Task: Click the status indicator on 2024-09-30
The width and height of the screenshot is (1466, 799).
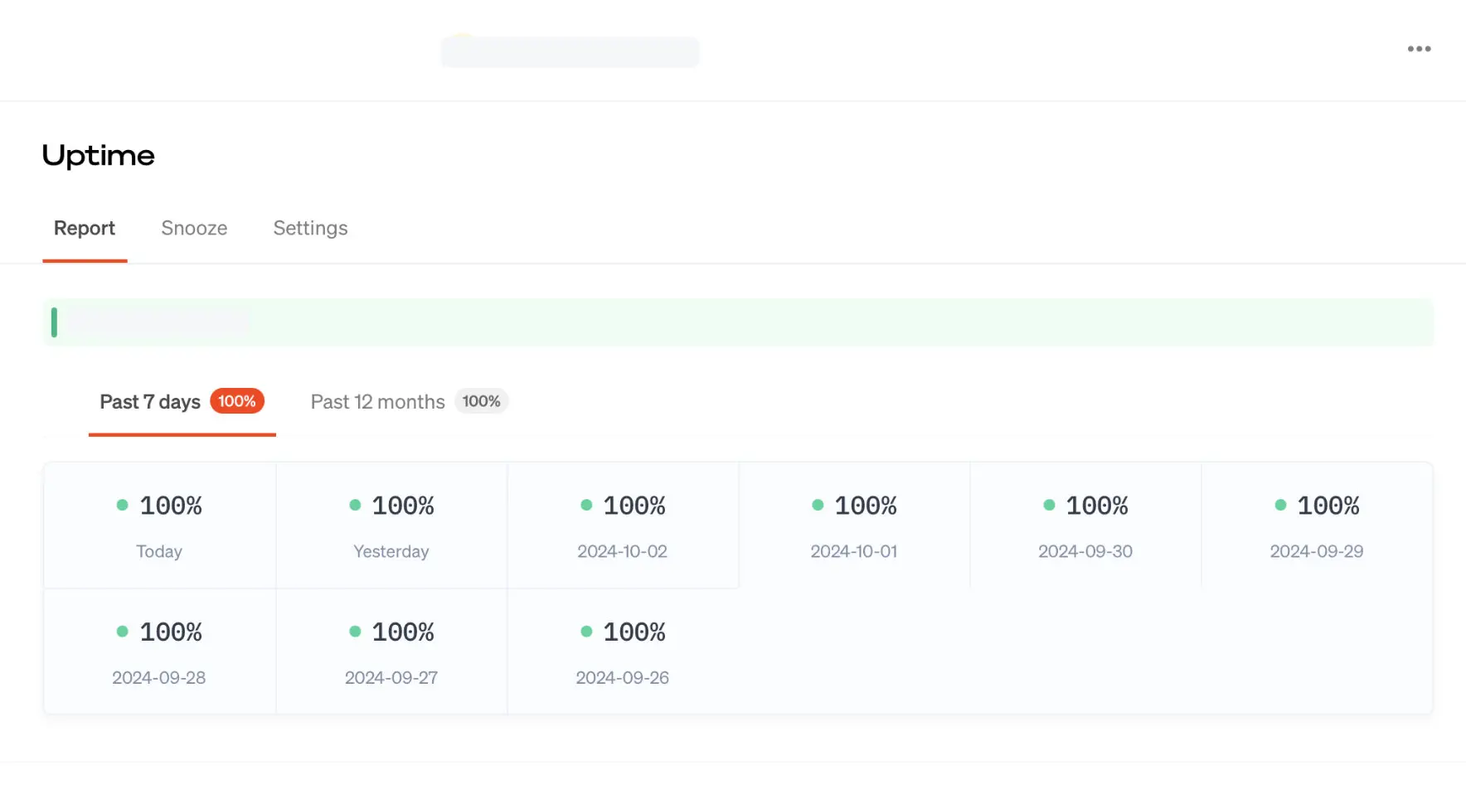Action: (x=1049, y=504)
